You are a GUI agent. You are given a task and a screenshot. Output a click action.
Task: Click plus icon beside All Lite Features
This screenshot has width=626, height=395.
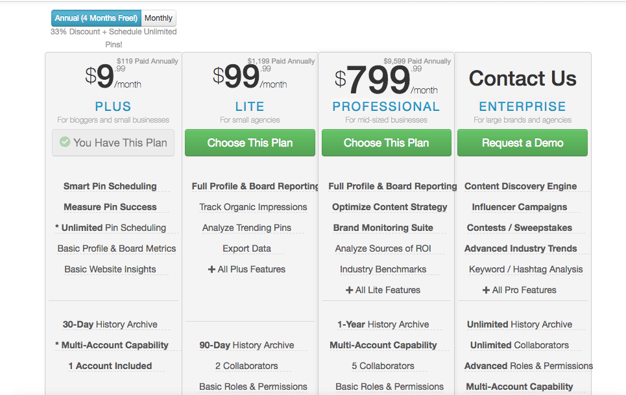tap(350, 290)
